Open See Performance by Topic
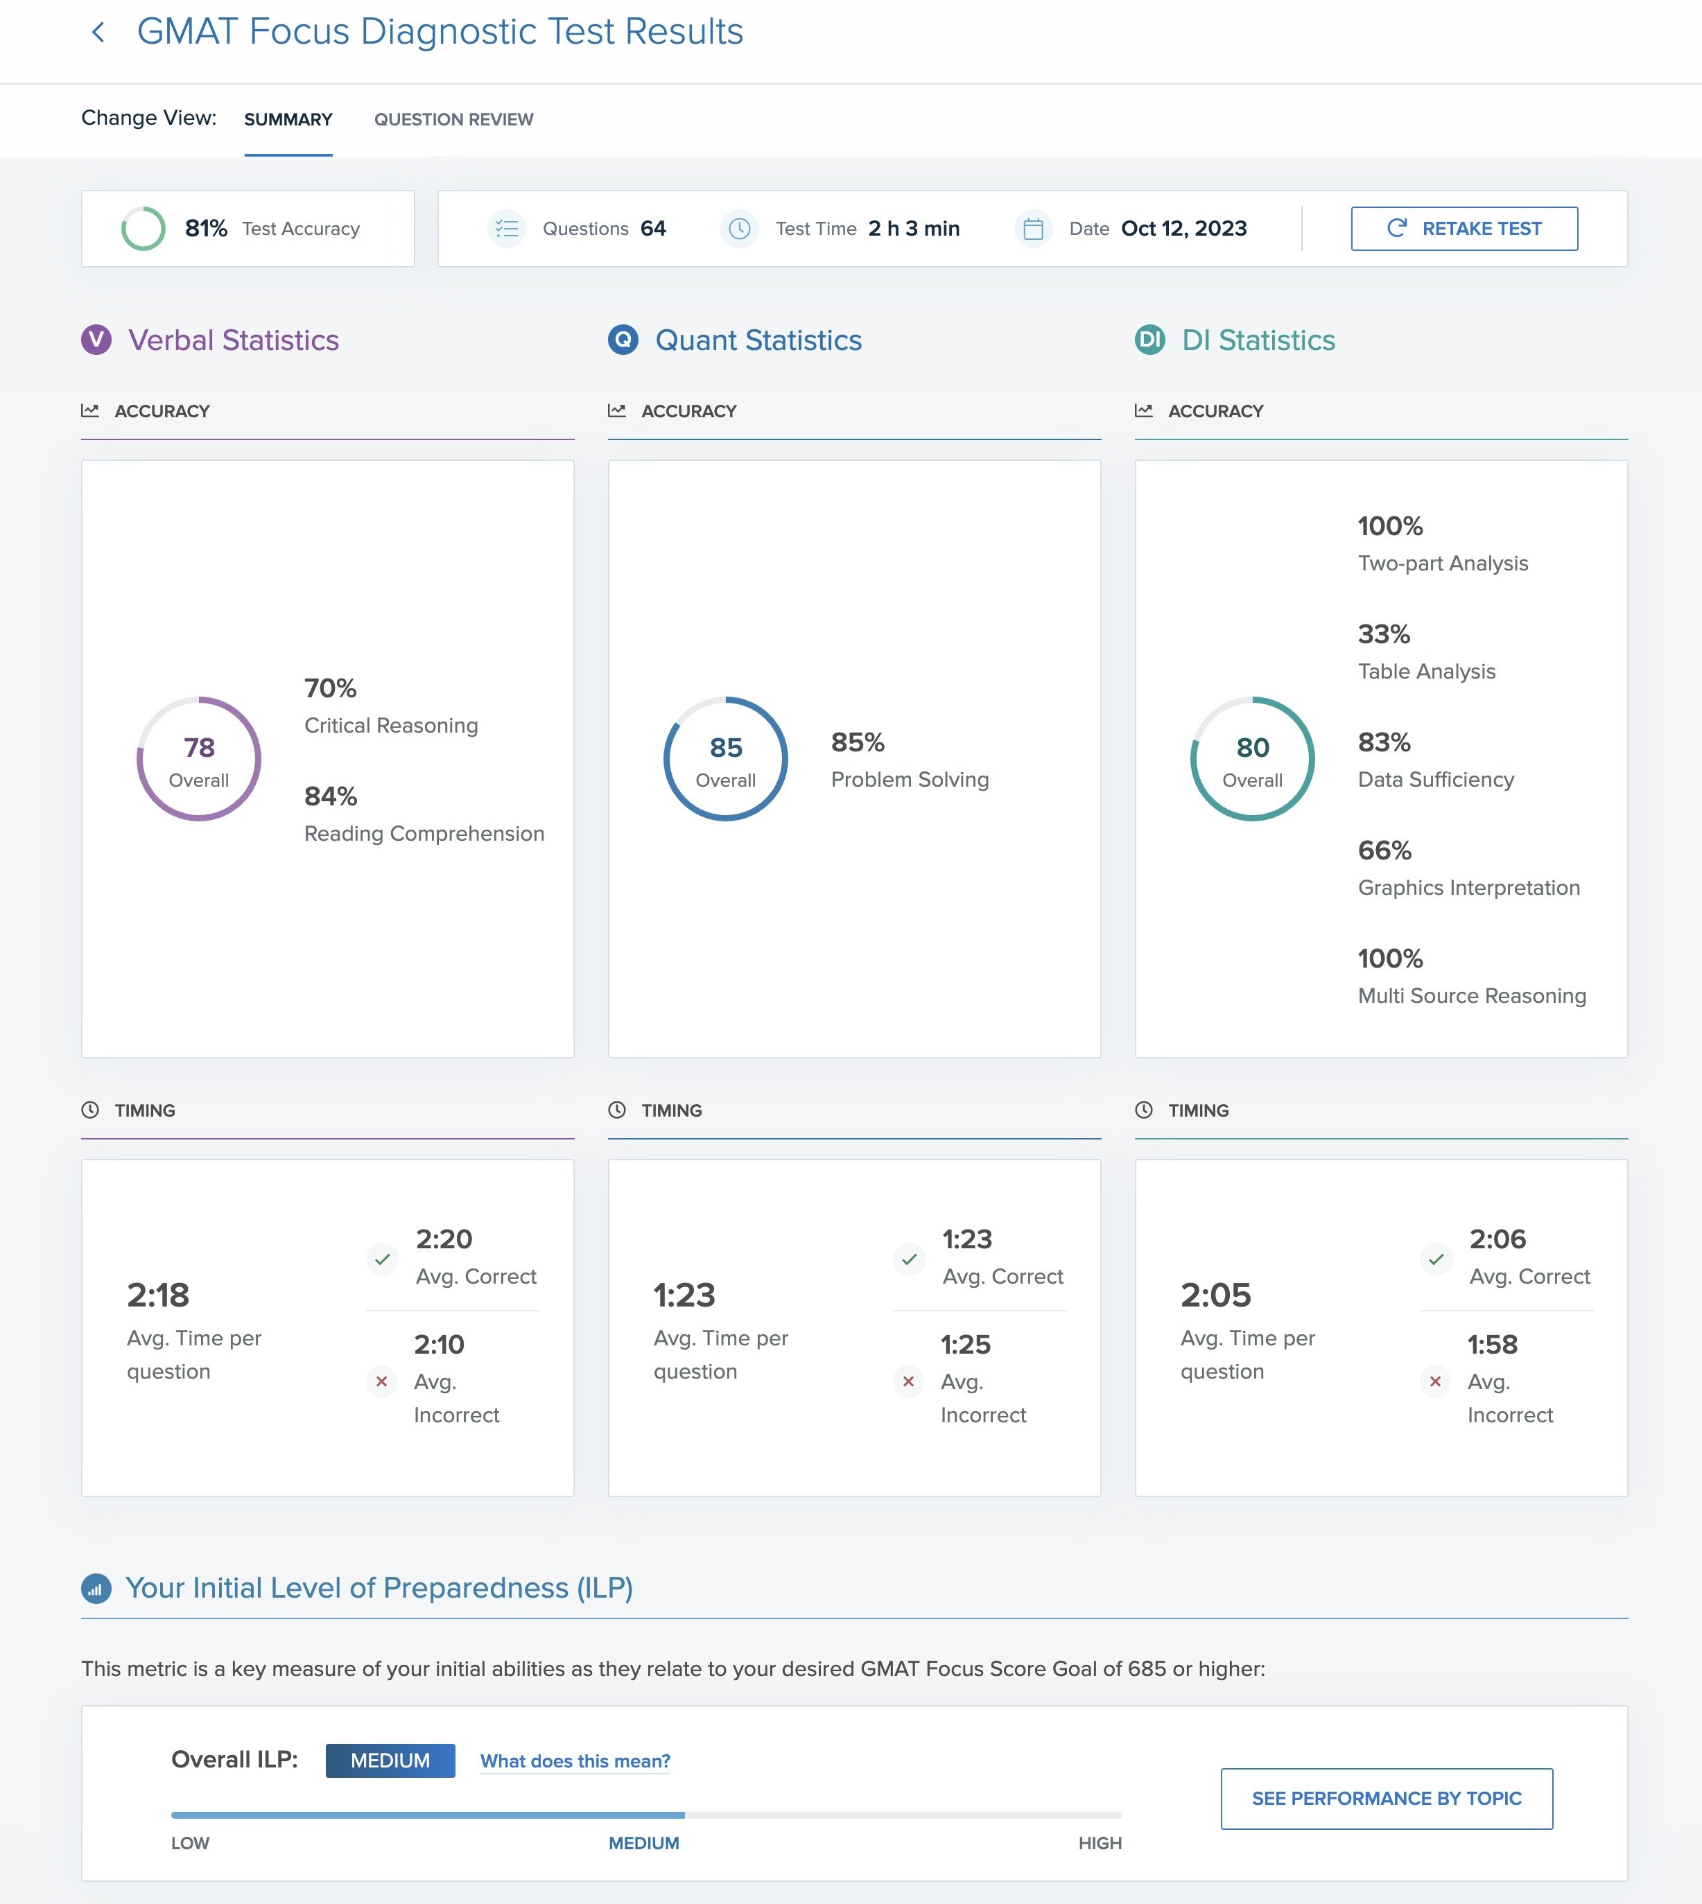The height and width of the screenshot is (1904, 1702). pyautogui.click(x=1386, y=1799)
